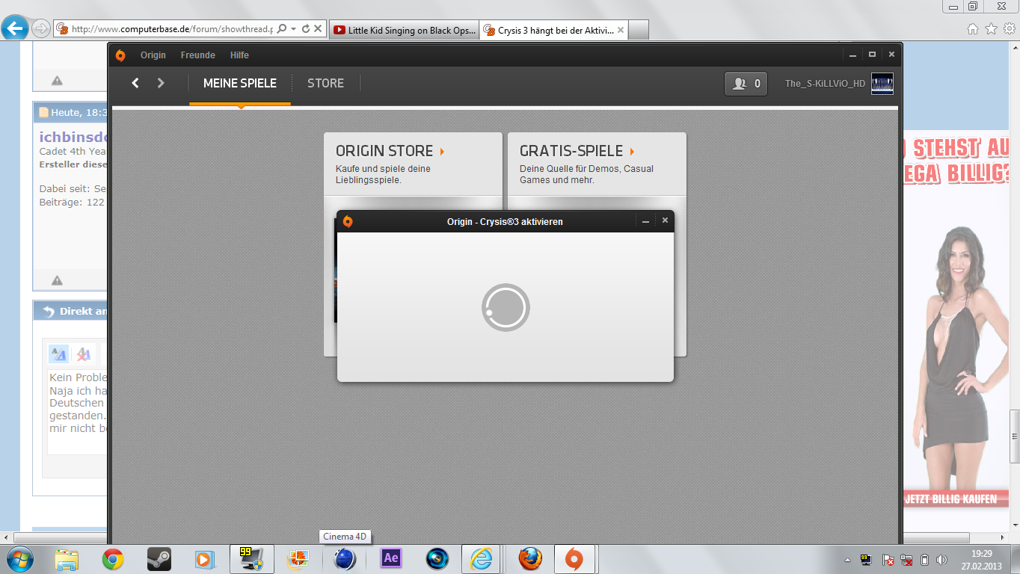Switch to Crysis 3 hängt bei der Aktivi tab
The height and width of the screenshot is (574, 1020).
[x=553, y=30]
